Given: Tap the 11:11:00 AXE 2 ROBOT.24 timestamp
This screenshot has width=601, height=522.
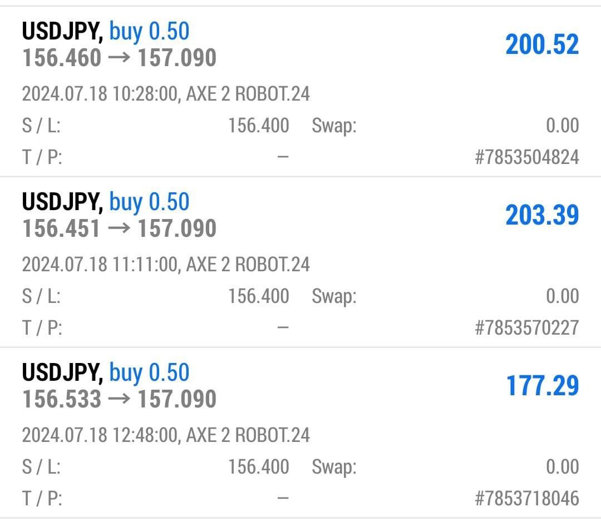Looking at the screenshot, I should pyautogui.click(x=166, y=265).
